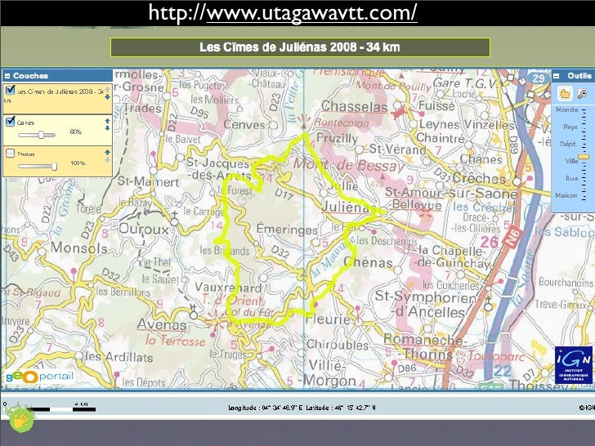
Task: Click the IGN institute logo
Action: [x=574, y=365]
